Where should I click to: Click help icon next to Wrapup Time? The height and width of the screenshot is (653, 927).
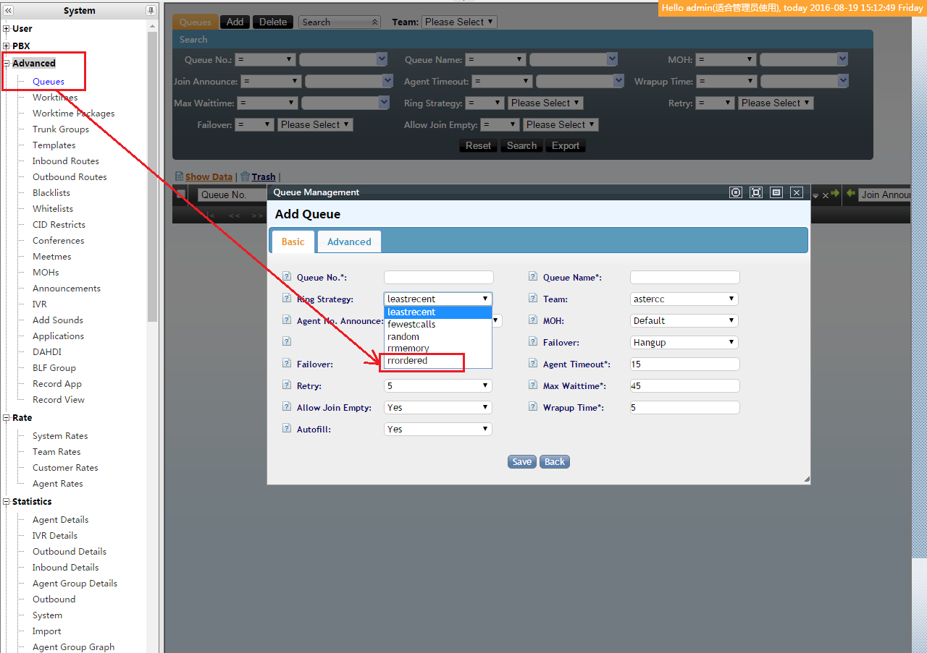(x=533, y=407)
